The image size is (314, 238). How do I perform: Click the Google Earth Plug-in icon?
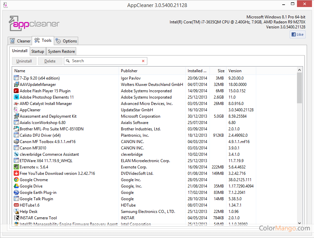point(16,193)
